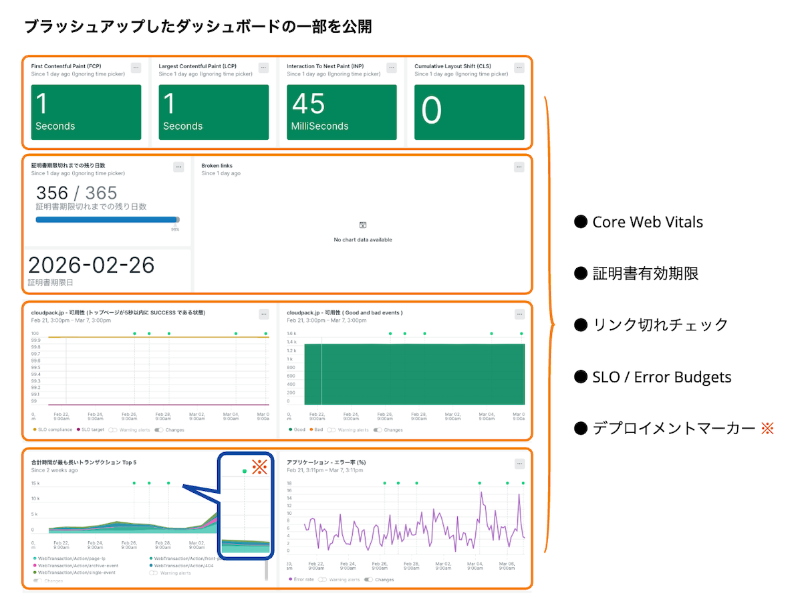Enable Warning alerts toggle in SLO availability chart
This screenshot has height=608, width=802.
coord(114,430)
